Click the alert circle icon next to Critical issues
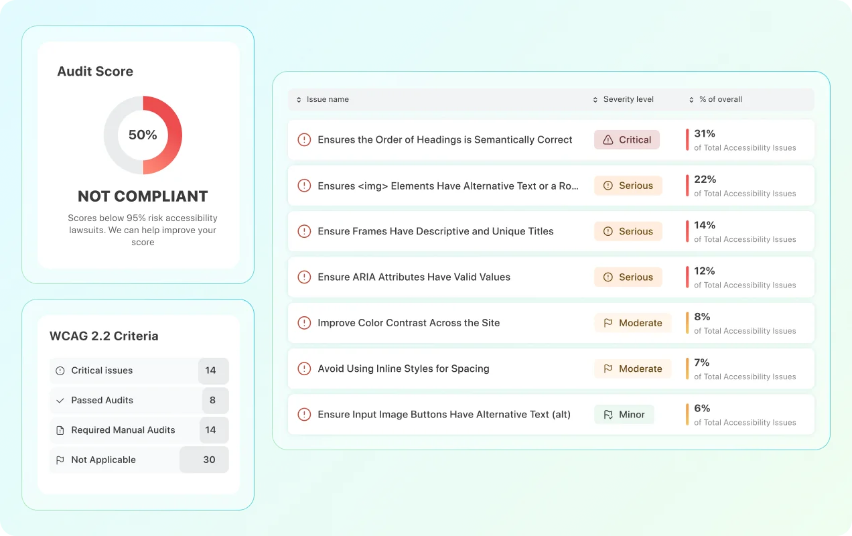 click(x=60, y=371)
